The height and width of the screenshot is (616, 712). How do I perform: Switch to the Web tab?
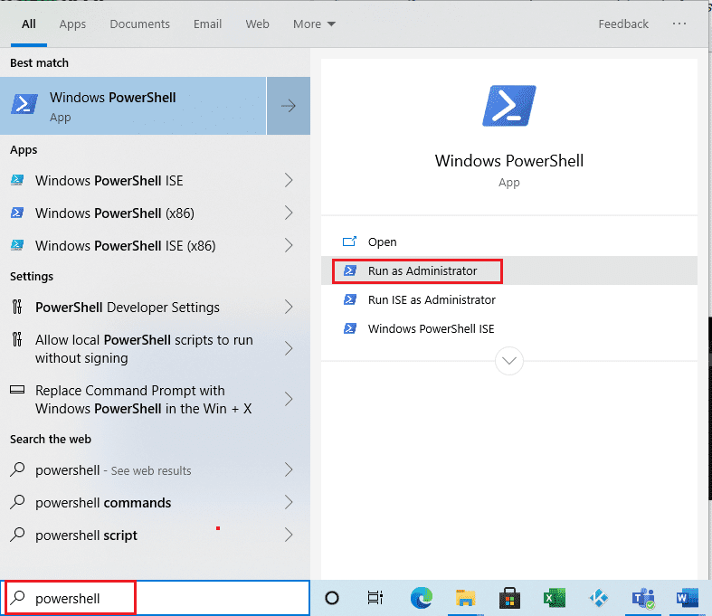[x=257, y=24]
